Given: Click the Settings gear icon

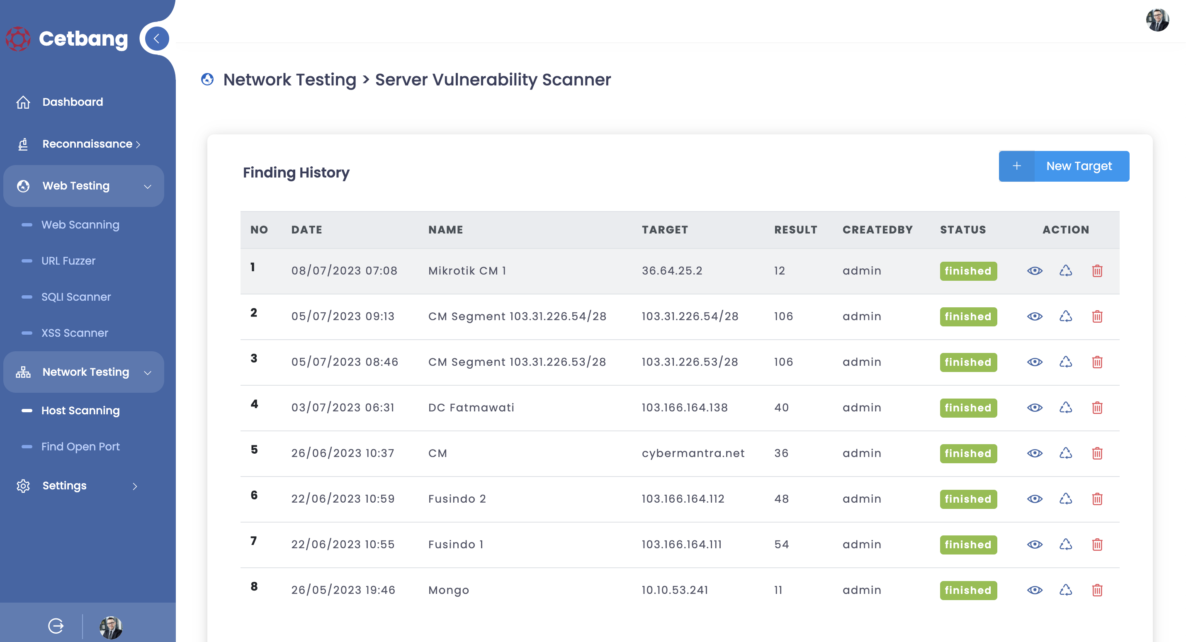Looking at the screenshot, I should (x=23, y=485).
